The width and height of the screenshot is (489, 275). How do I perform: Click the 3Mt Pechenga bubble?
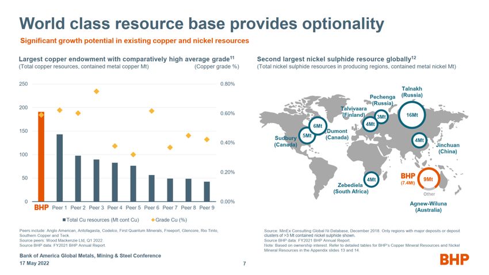(x=381, y=117)
